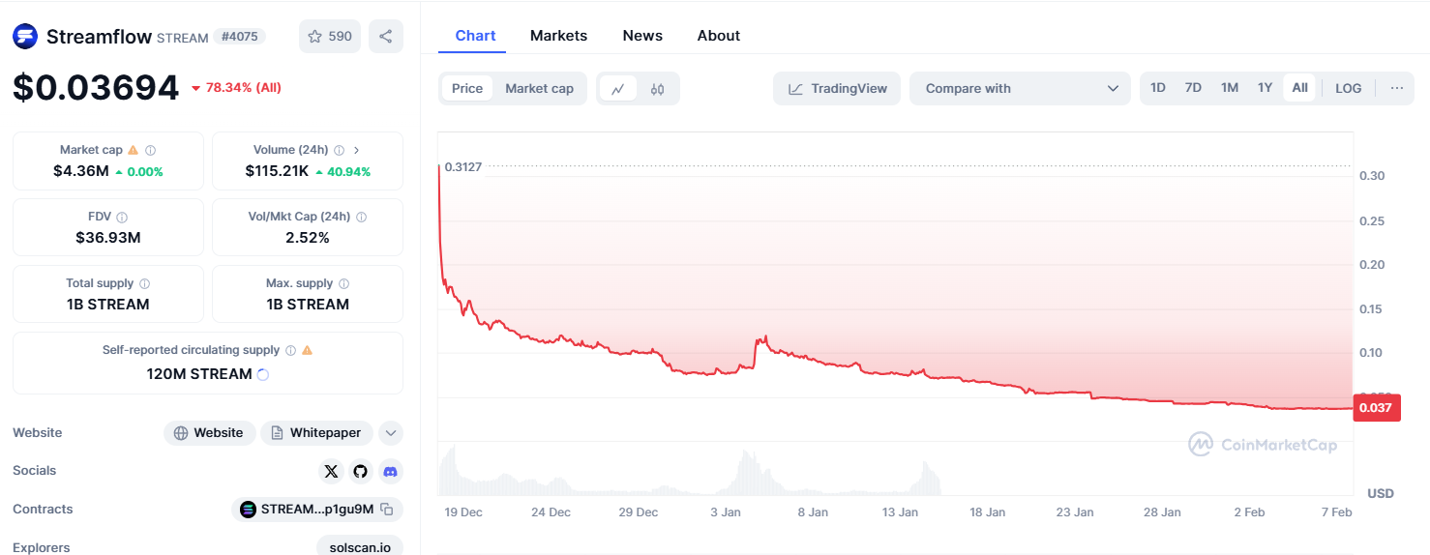Click the FDV info icon

tap(122, 217)
